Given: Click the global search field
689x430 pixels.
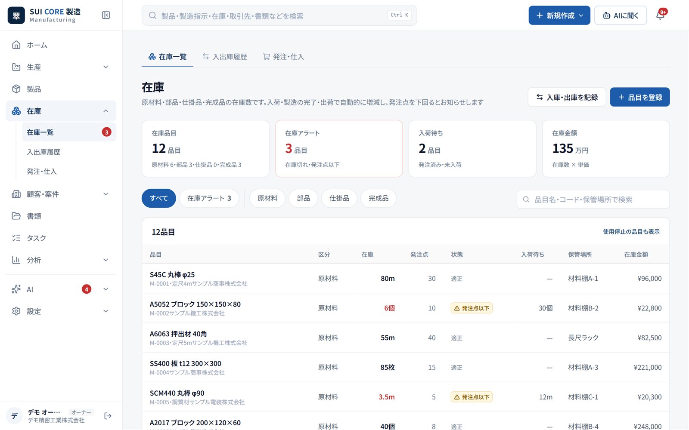Looking at the screenshot, I should coord(279,15).
